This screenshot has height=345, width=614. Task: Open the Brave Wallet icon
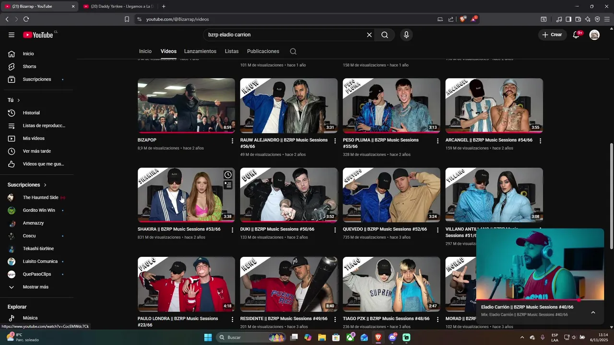(578, 19)
